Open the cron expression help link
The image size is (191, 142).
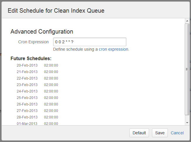114,49
